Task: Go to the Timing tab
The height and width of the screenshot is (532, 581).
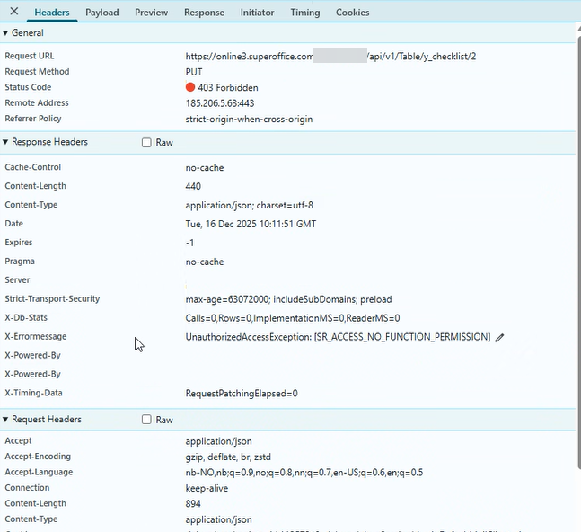Action: point(305,13)
